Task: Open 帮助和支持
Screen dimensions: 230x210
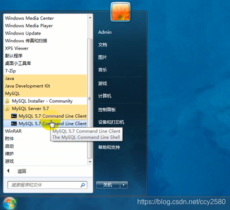Action: click(109, 147)
